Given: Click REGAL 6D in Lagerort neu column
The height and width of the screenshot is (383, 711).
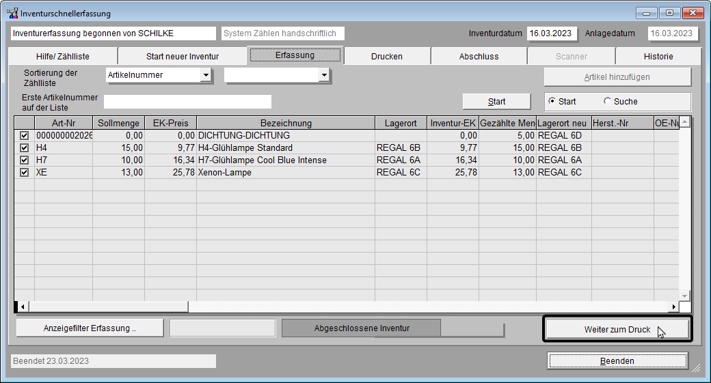Looking at the screenshot, I should pyautogui.click(x=564, y=135).
